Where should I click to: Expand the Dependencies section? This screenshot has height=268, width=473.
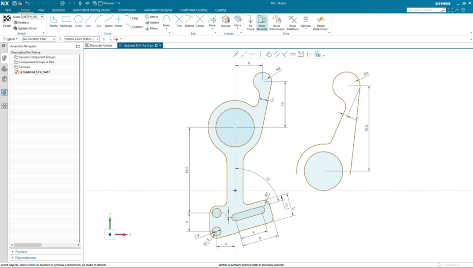[x=25, y=258]
